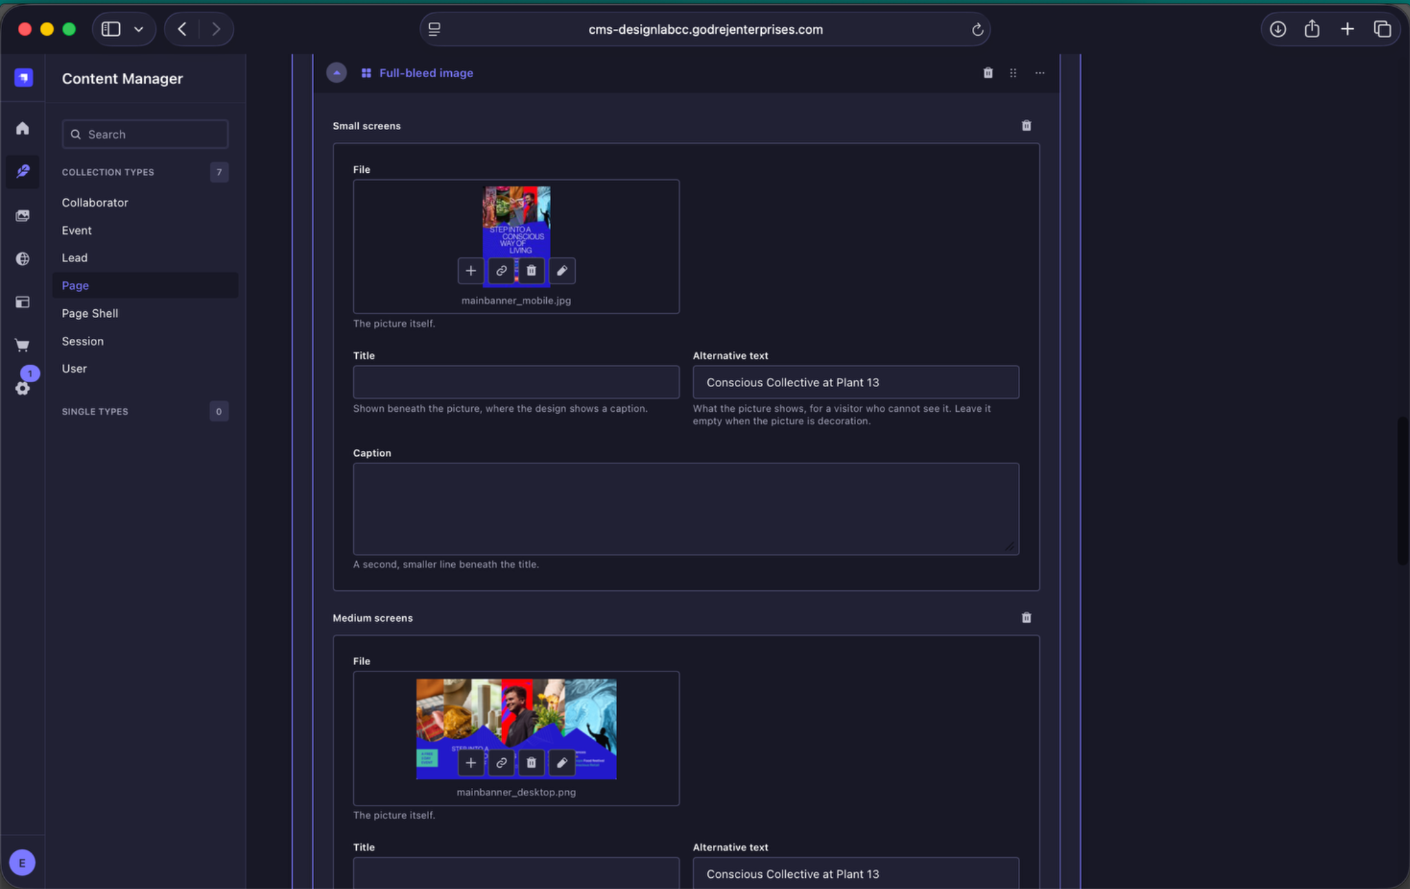The width and height of the screenshot is (1410, 889).
Task: Focus the Content Manager search field
Action: click(145, 134)
